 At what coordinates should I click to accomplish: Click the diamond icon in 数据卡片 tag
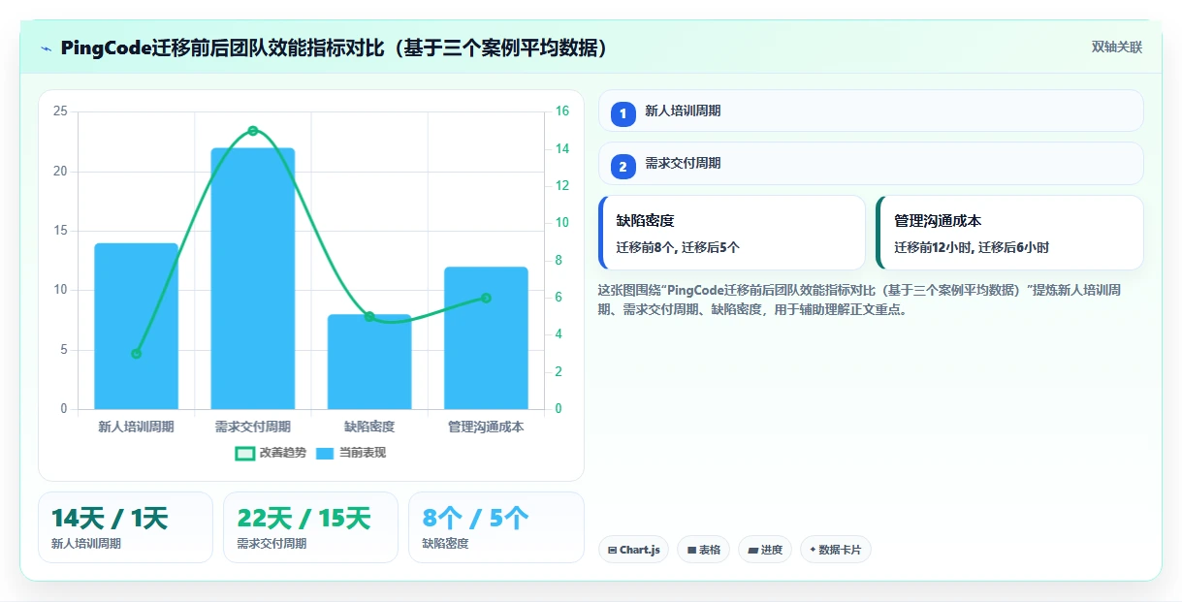click(813, 550)
